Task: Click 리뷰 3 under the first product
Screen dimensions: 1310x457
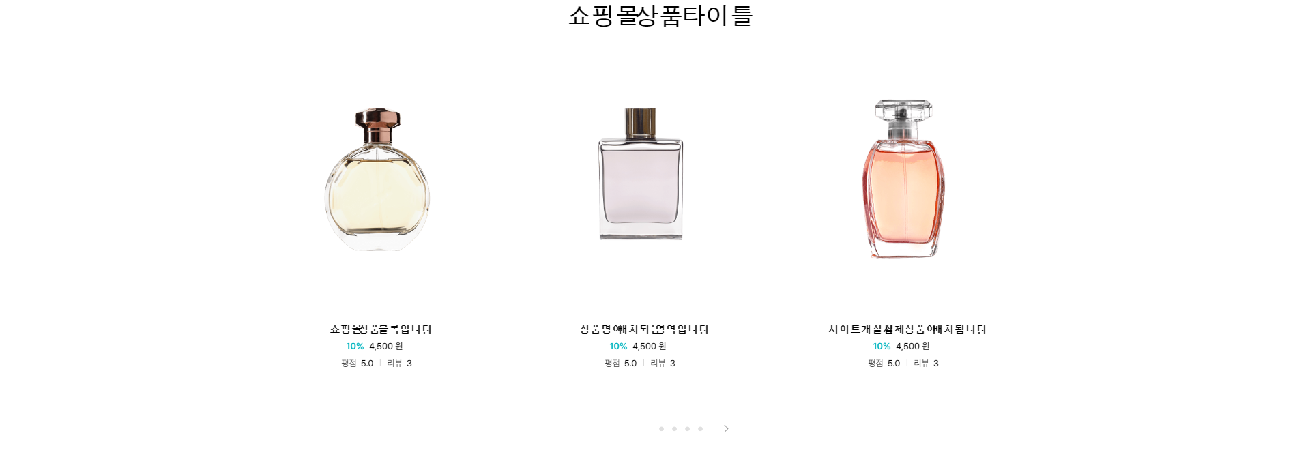Action: pyautogui.click(x=399, y=364)
